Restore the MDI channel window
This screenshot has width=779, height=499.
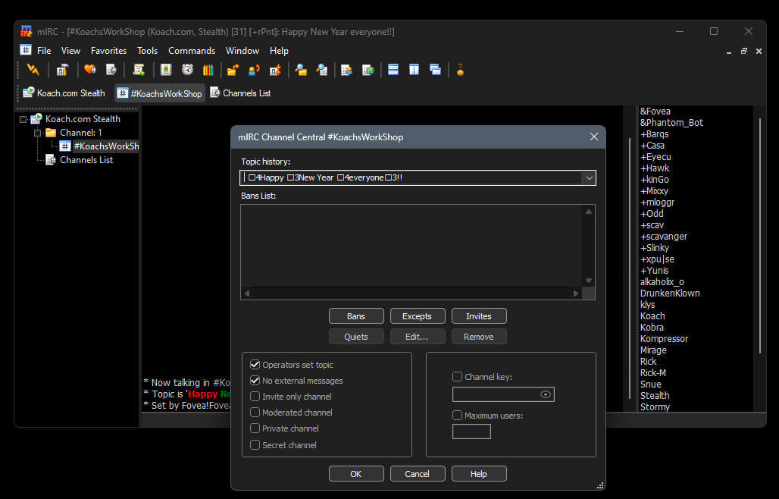click(743, 51)
